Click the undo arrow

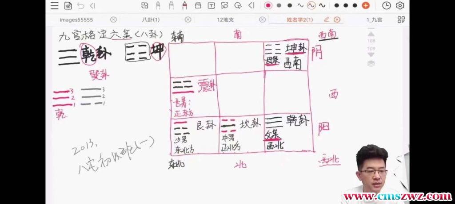point(80,6)
